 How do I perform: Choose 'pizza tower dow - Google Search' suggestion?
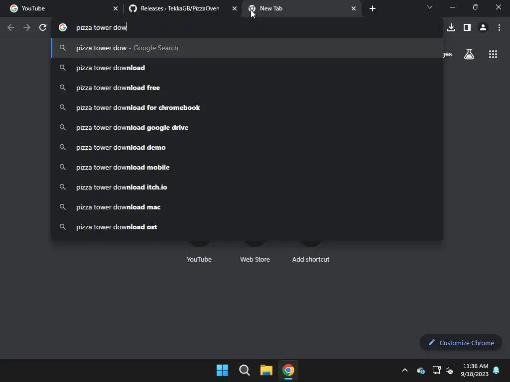[247, 48]
